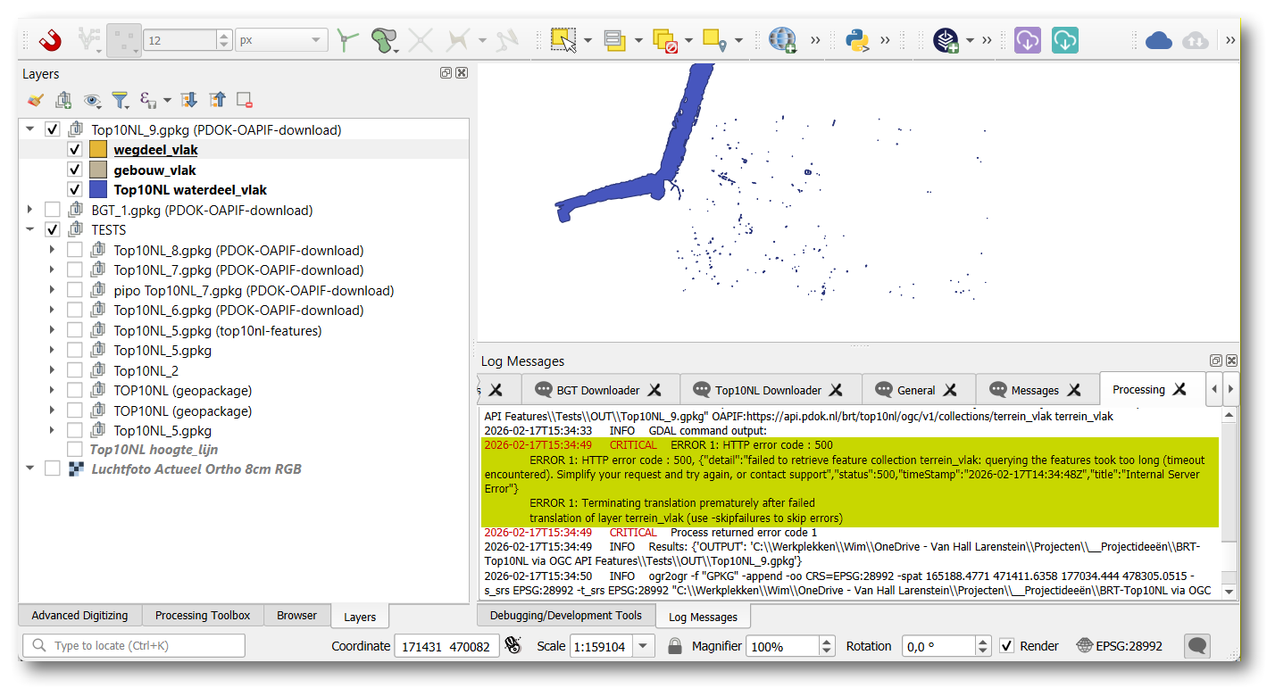Click the purple cloud download plugin icon

click(x=1027, y=40)
